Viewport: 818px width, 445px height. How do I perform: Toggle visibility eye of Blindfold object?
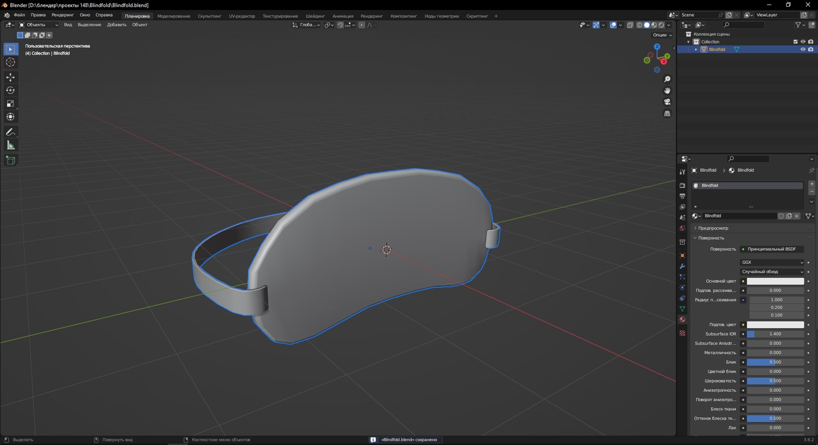(x=803, y=49)
